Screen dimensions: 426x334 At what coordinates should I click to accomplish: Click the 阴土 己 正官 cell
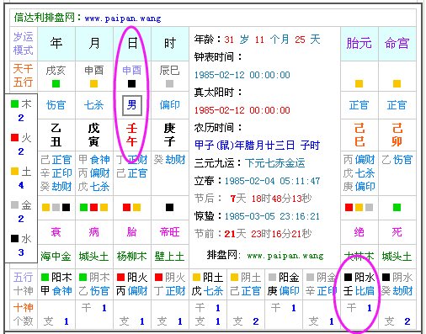[246, 284]
